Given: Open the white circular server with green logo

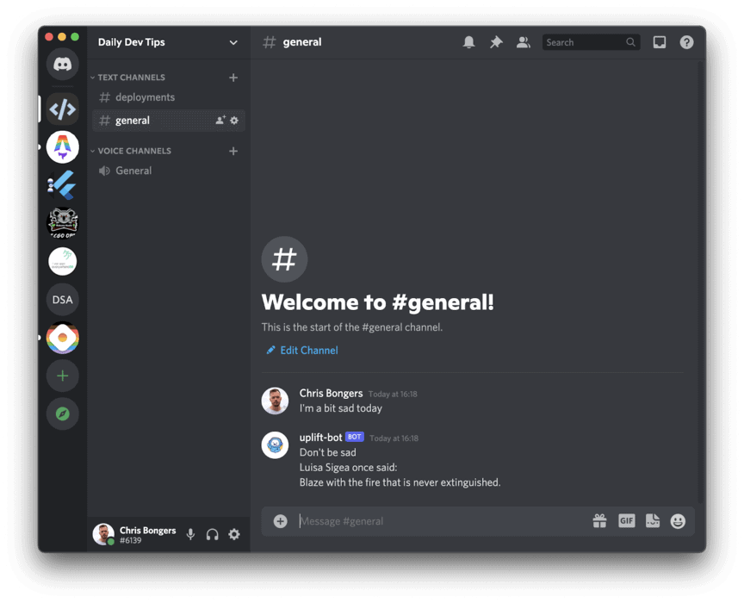Looking at the screenshot, I should [x=62, y=261].
